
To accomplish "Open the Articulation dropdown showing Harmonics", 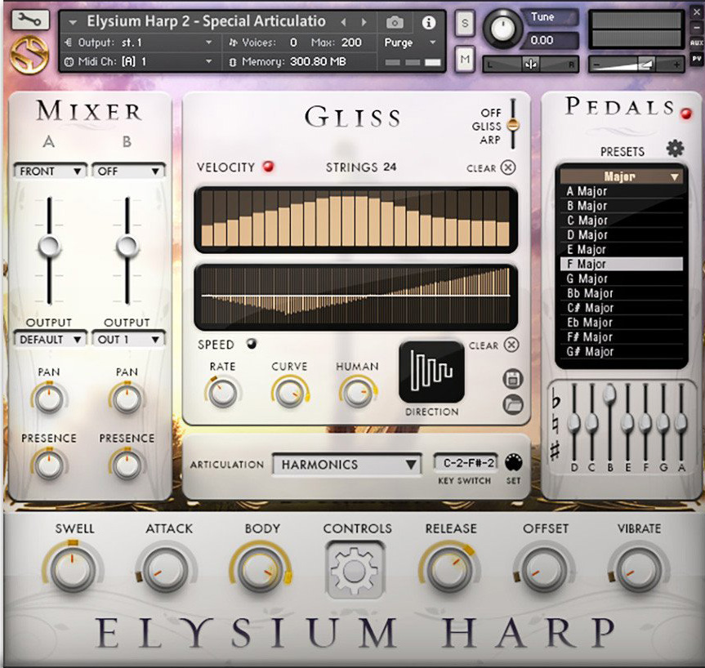I will 347,464.
